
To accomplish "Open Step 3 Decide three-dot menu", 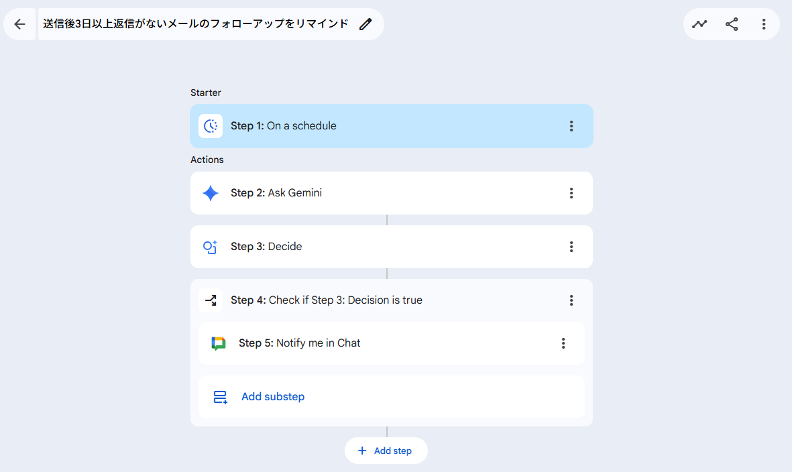I will coord(571,247).
